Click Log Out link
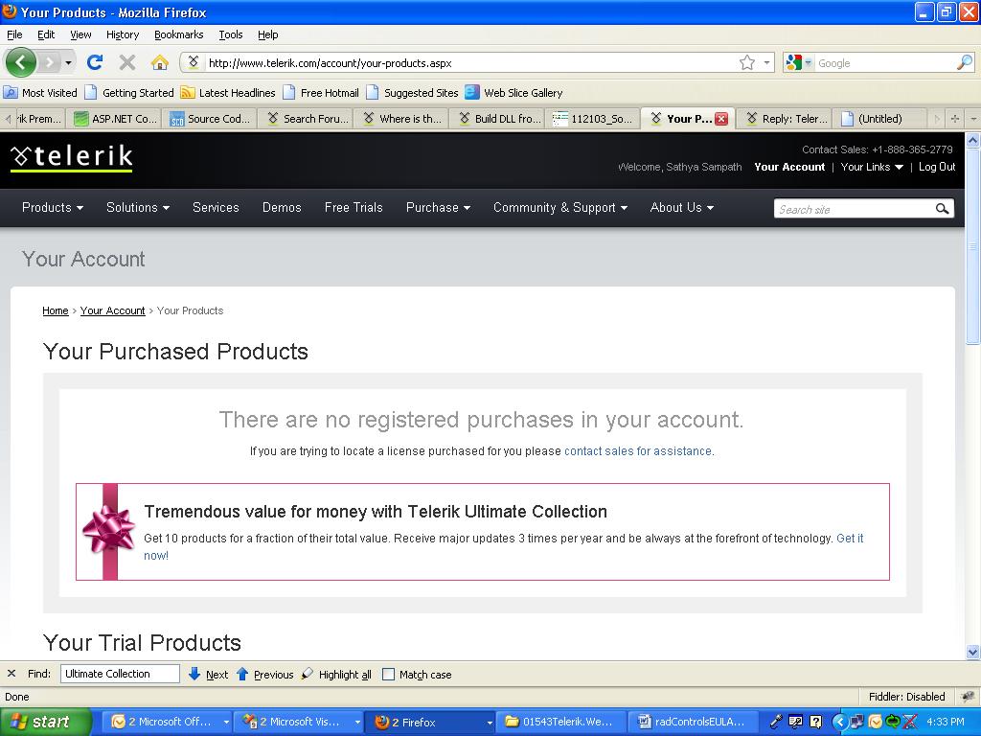This screenshot has width=981, height=736. tap(937, 167)
